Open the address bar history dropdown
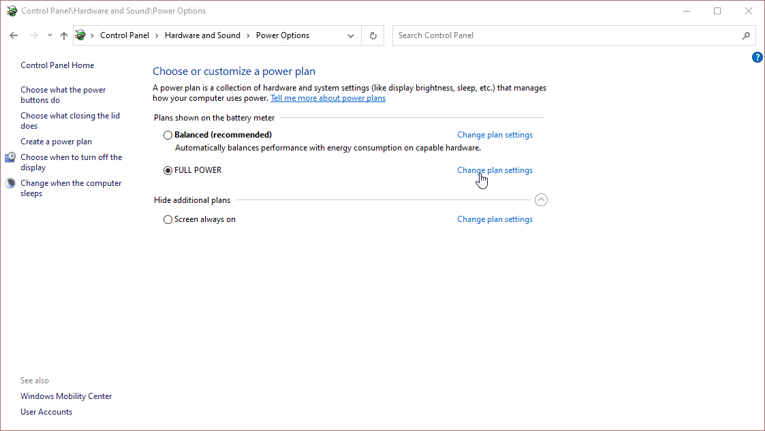The image size is (765, 431). pos(351,35)
